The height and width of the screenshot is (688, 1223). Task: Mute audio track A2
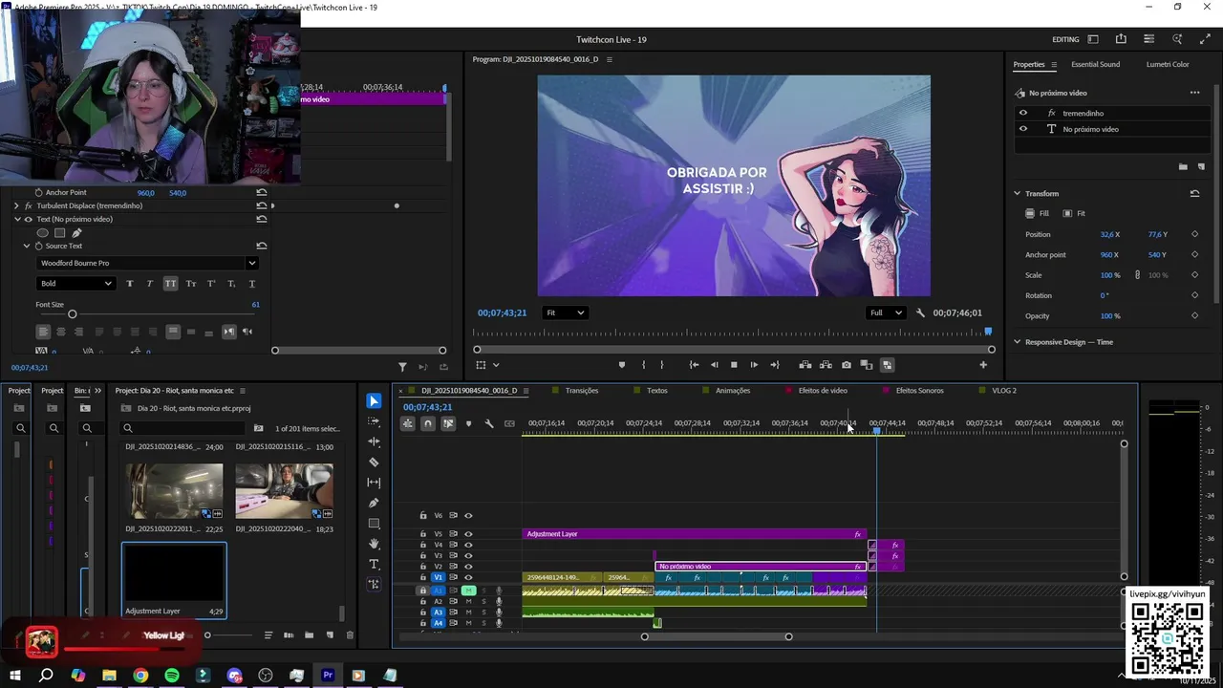468,601
